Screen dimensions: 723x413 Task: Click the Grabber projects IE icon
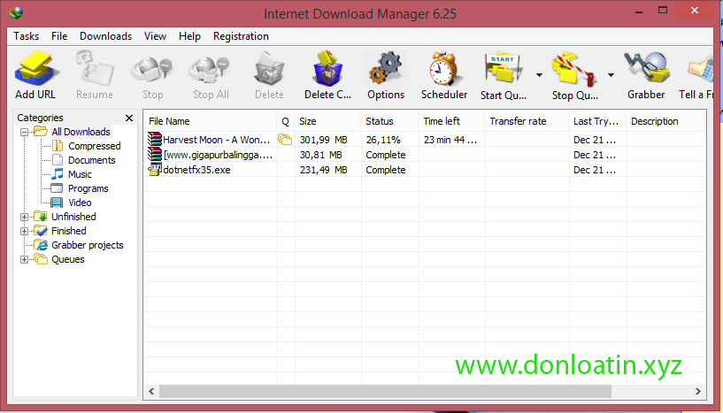coord(41,245)
